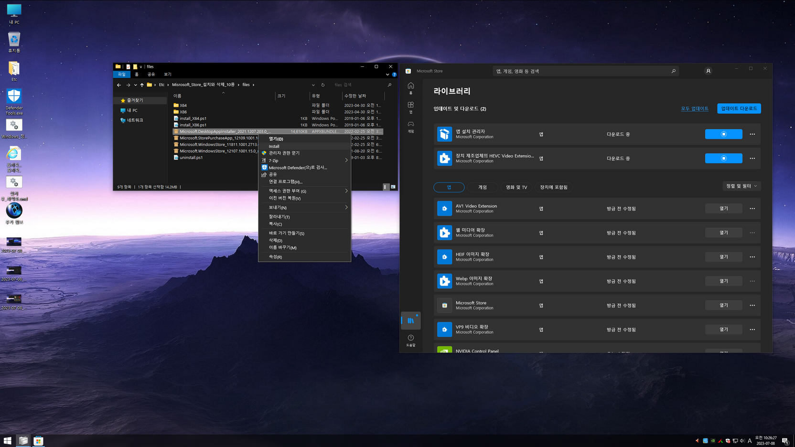Open more options for VP9 video extension
The width and height of the screenshot is (795, 447).
click(x=752, y=330)
